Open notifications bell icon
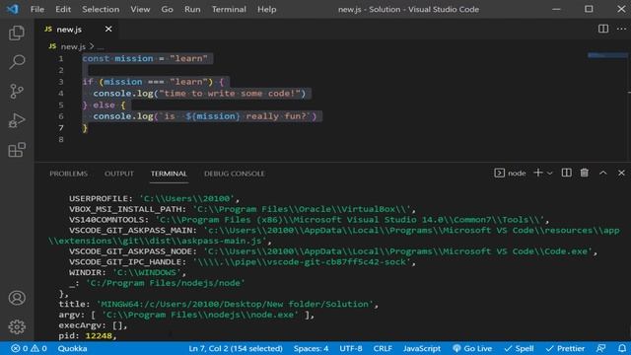 (x=622, y=348)
